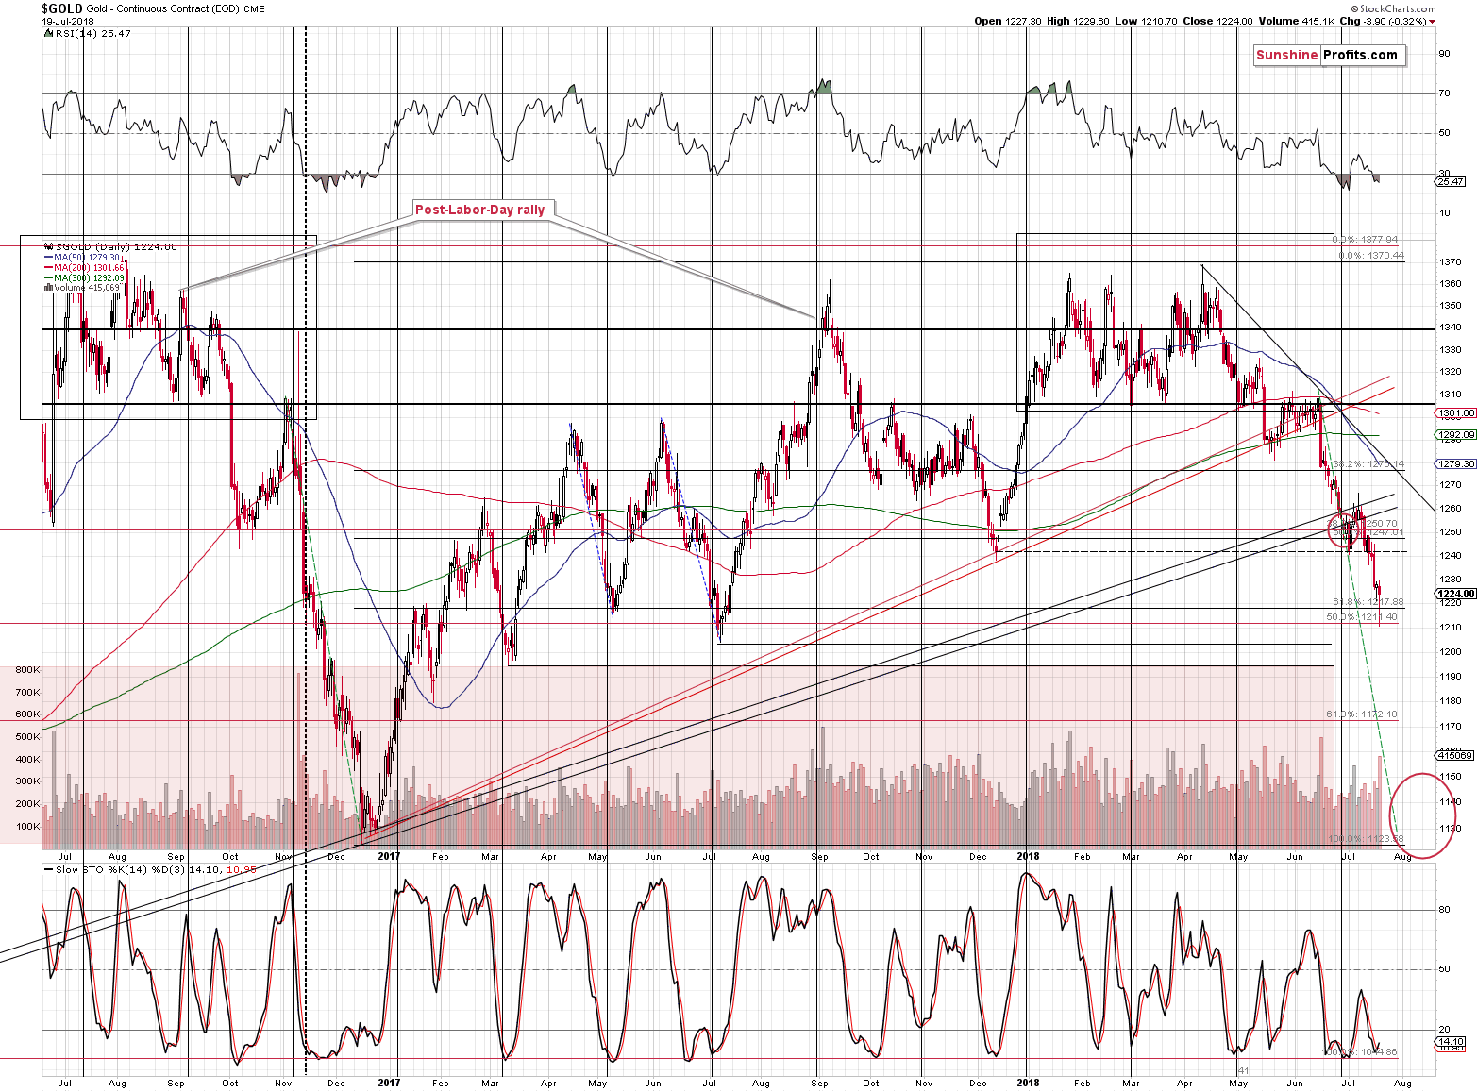1477x1092 pixels.
Task: Click the 38.2%: 1276.14 Fibonacci label
Action: (1369, 464)
